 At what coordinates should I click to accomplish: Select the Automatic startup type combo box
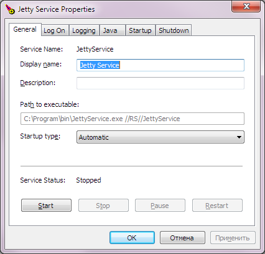tap(160, 137)
